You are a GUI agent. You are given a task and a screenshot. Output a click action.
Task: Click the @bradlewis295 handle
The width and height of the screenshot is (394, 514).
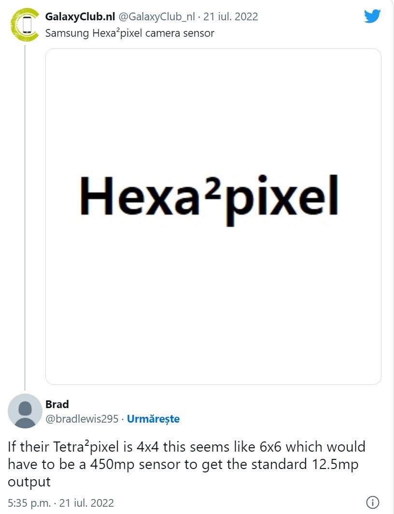click(x=82, y=419)
